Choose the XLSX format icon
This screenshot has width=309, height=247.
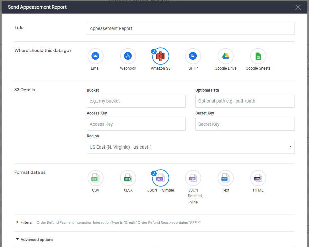click(x=128, y=178)
